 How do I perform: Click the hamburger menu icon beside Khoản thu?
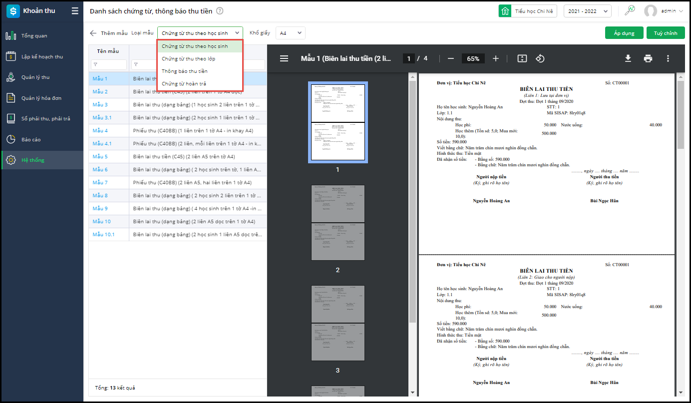pos(75,11)
